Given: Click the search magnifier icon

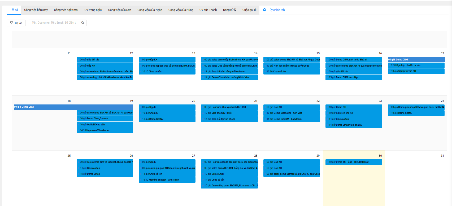Looking at the screenshot, I should pyautogui.click(x=83, y=23).
